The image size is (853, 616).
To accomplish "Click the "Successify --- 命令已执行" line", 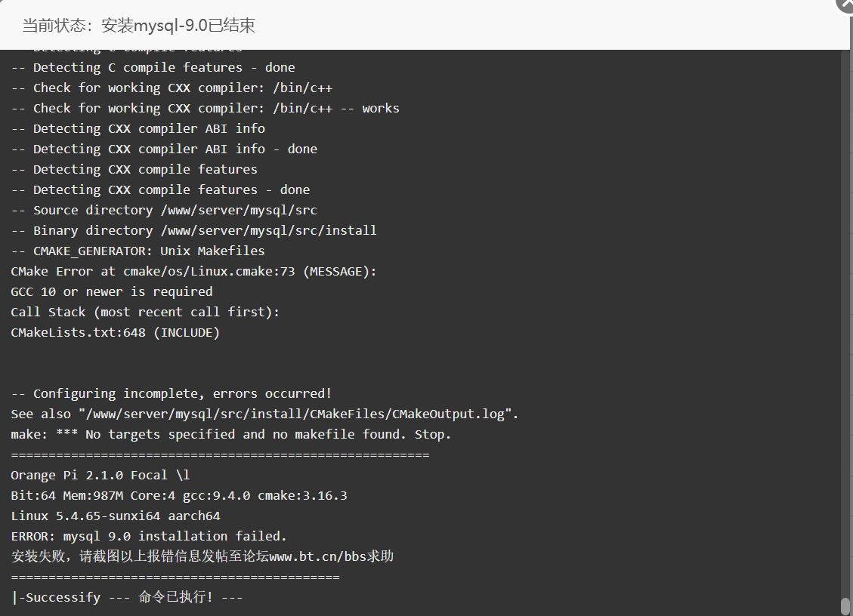I will pyautogui.click(x=127, y=598).
